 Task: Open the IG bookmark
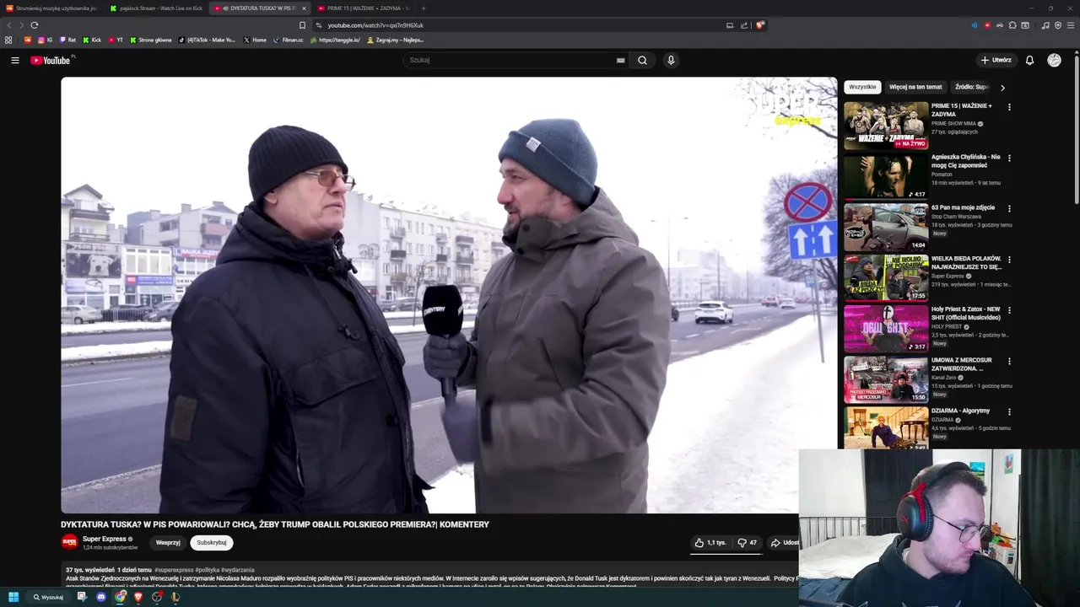[45, 40]
